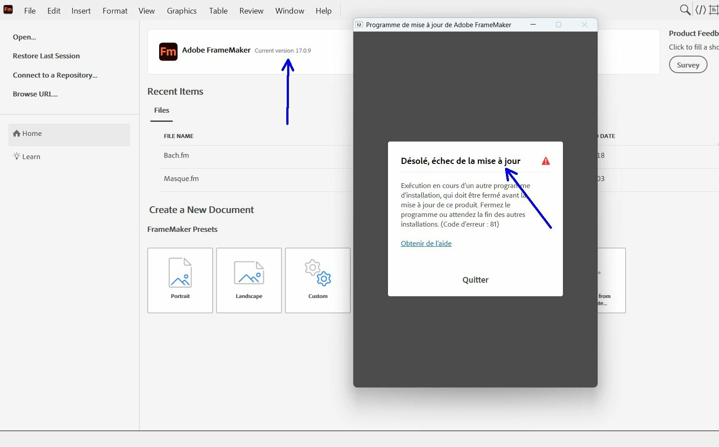Create a Custom preset document
Image resolution: width=719 pixels, height=447 pixels.
click(318, 280)
